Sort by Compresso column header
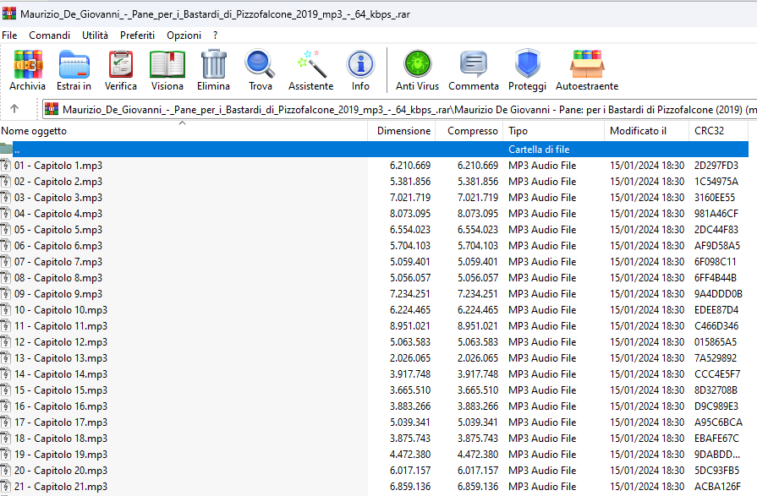 (469, 131)
